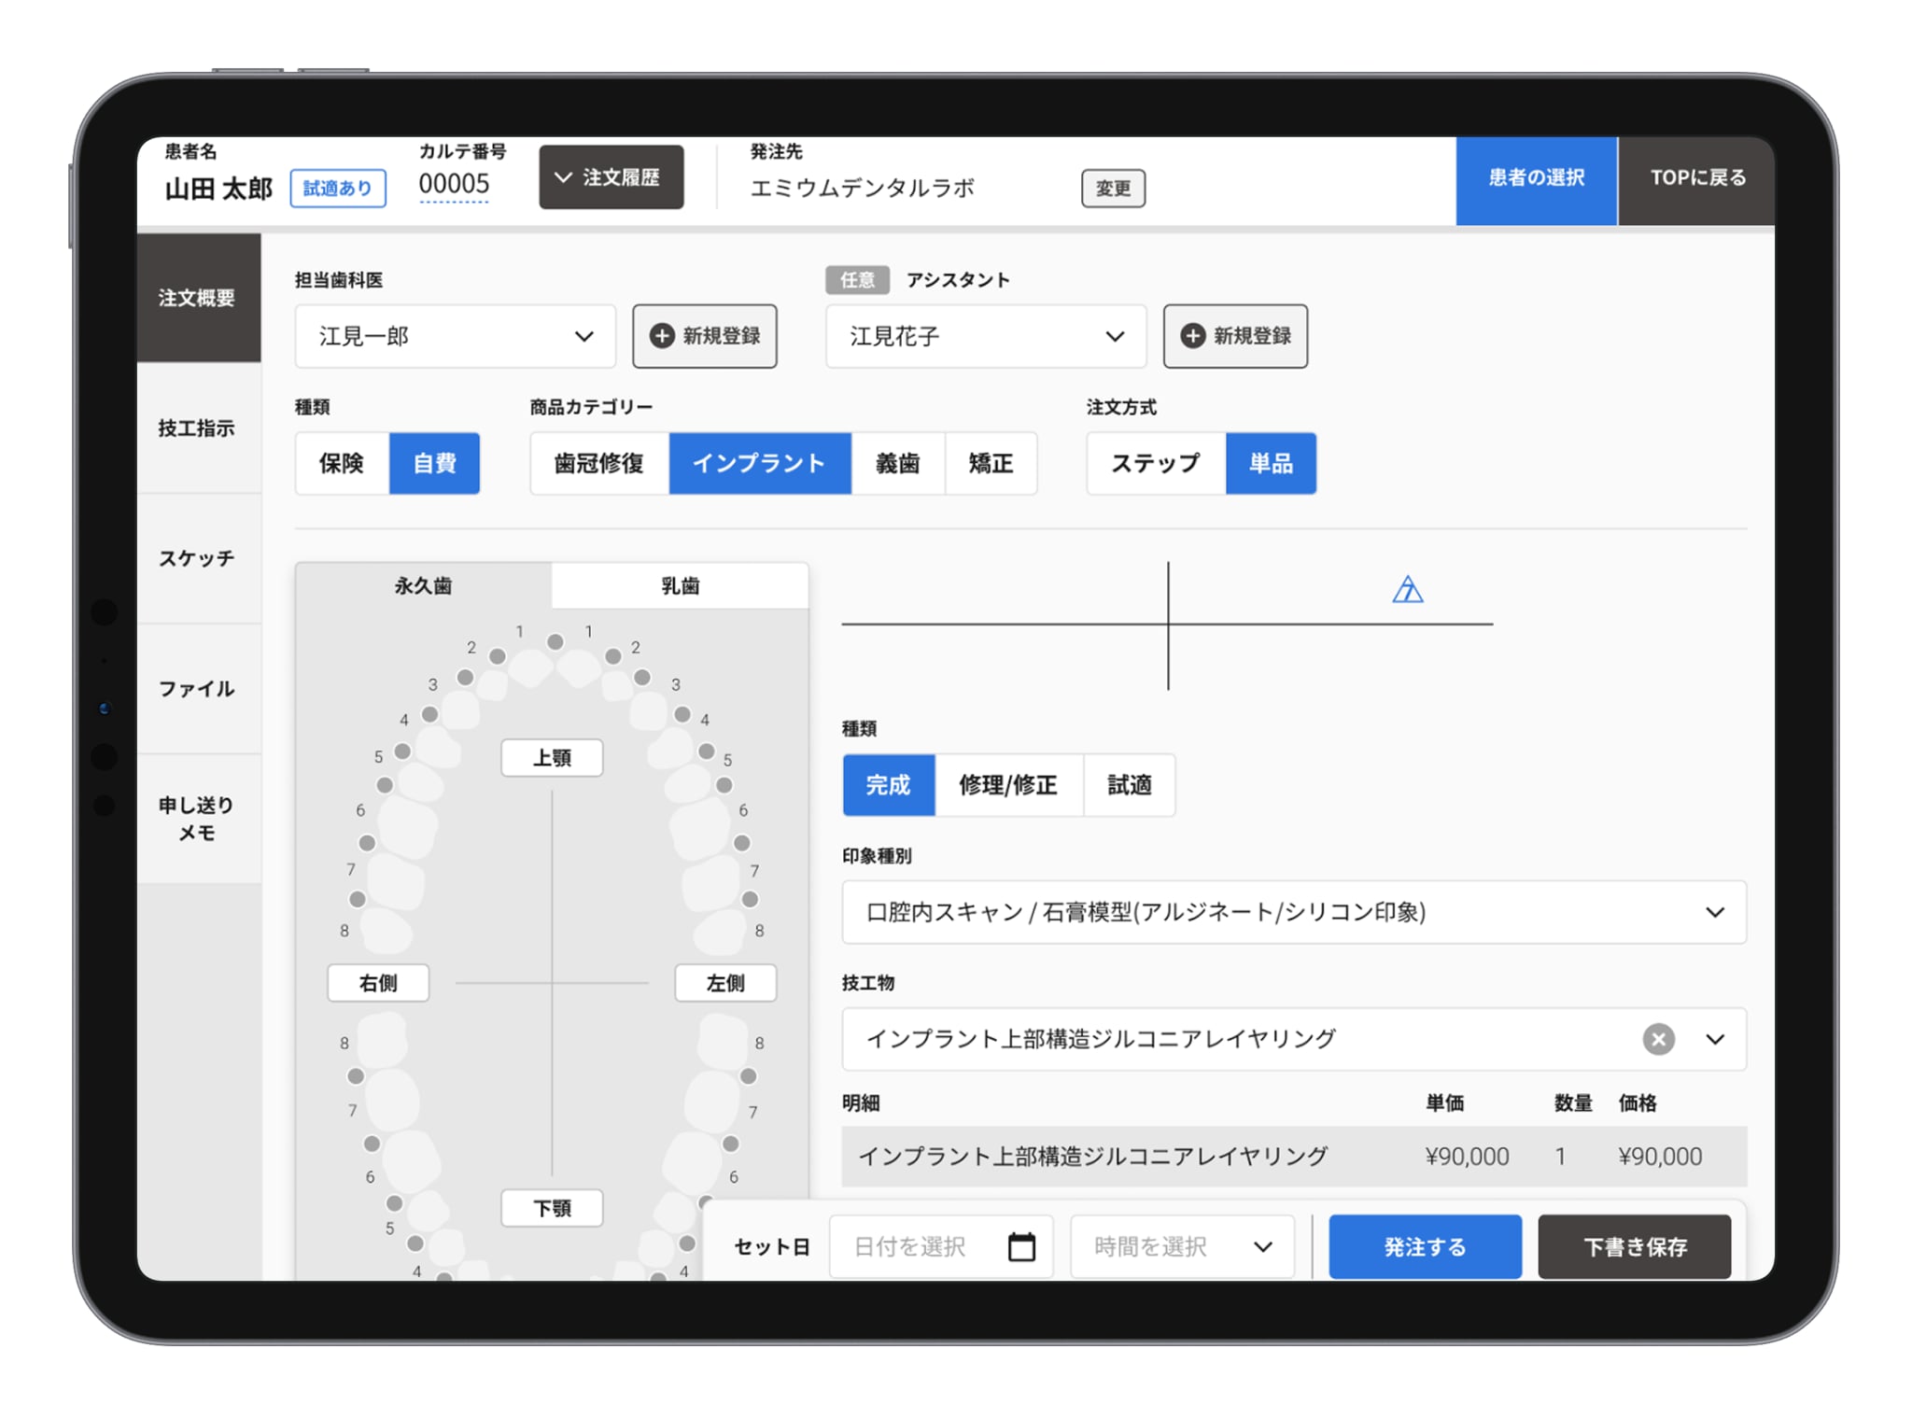Clear the 技工物 selection with the X icon
Screen dimensions: 1912x1418
pos(1658,1039)
